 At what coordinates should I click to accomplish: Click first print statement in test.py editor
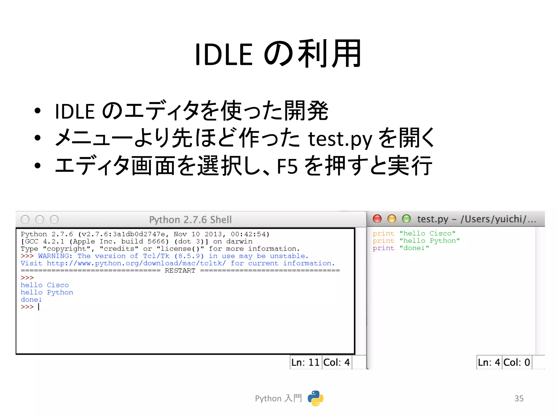[414, 233]
